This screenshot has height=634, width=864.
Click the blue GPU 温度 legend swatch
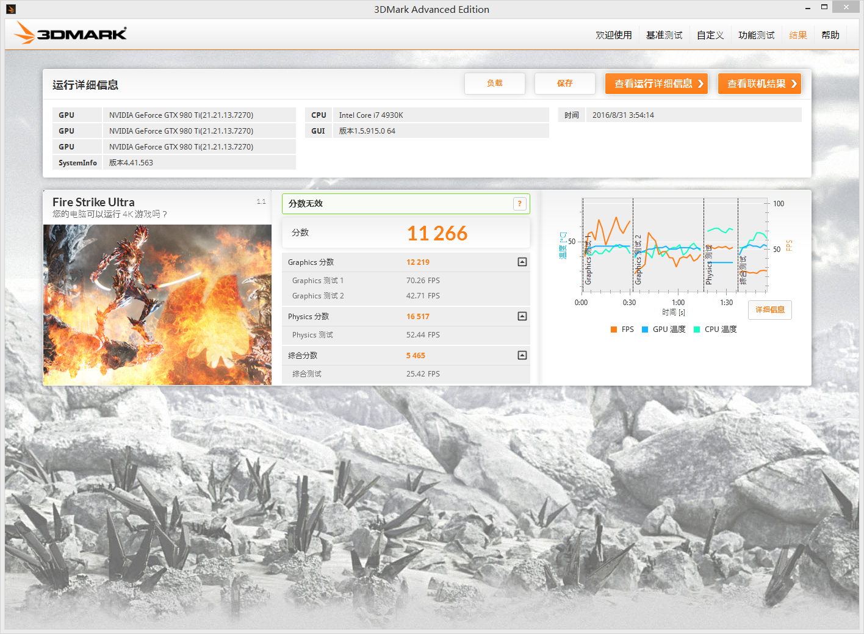[x=645, y=330]
